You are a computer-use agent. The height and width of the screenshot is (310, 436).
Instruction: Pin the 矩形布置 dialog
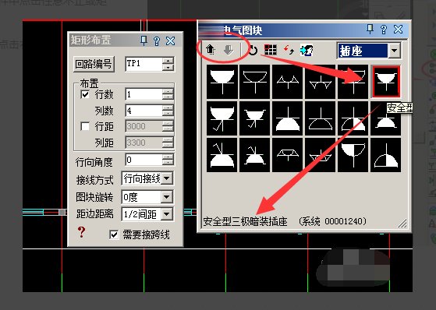(x=144, y=41)
